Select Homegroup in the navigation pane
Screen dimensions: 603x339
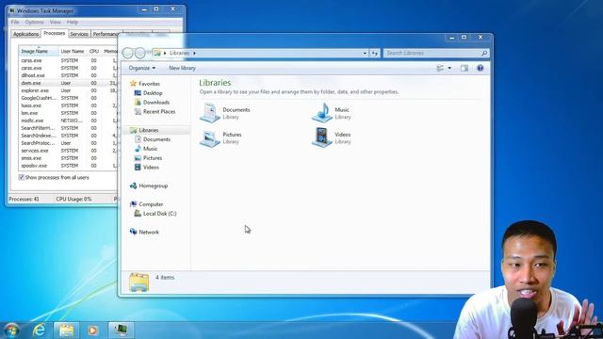(x=153, y=186)
